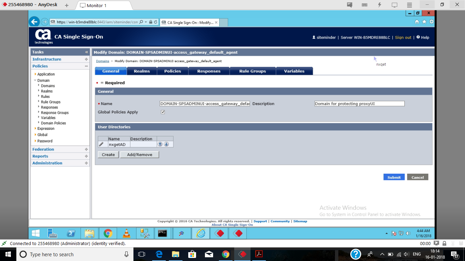Collapse the Domain tree node
The height and width of the screenshot is (261, 465).
[35, 80]
